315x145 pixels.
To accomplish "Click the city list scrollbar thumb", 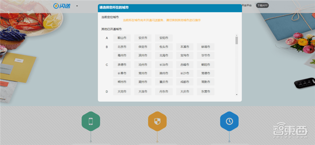I will pos(237,40).
